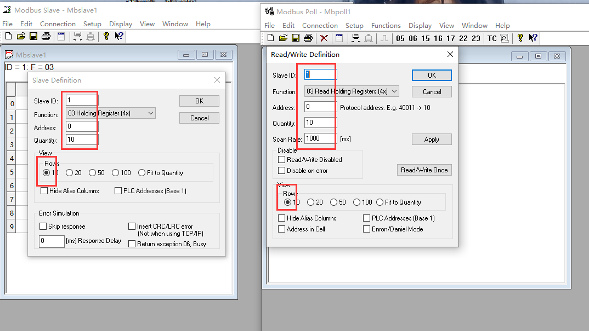Screen dimensions: 589x331
Task: Click Save icon in Modbus Slave toolbar
Action: [33, 37]
